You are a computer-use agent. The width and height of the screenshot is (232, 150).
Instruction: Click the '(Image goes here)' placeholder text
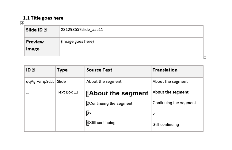tap(77, 42)
